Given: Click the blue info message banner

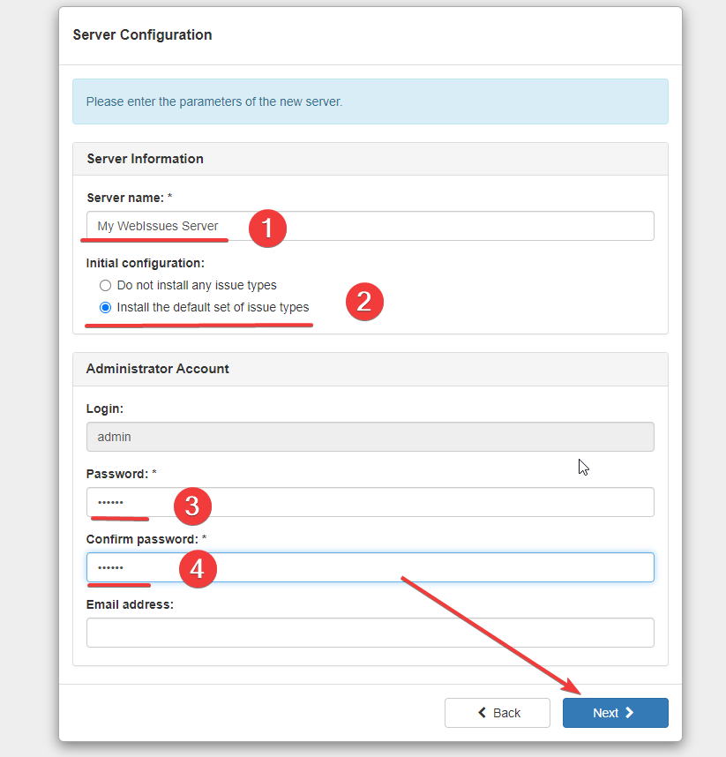Looking at the screenshot, I should [x=370, y=101].
